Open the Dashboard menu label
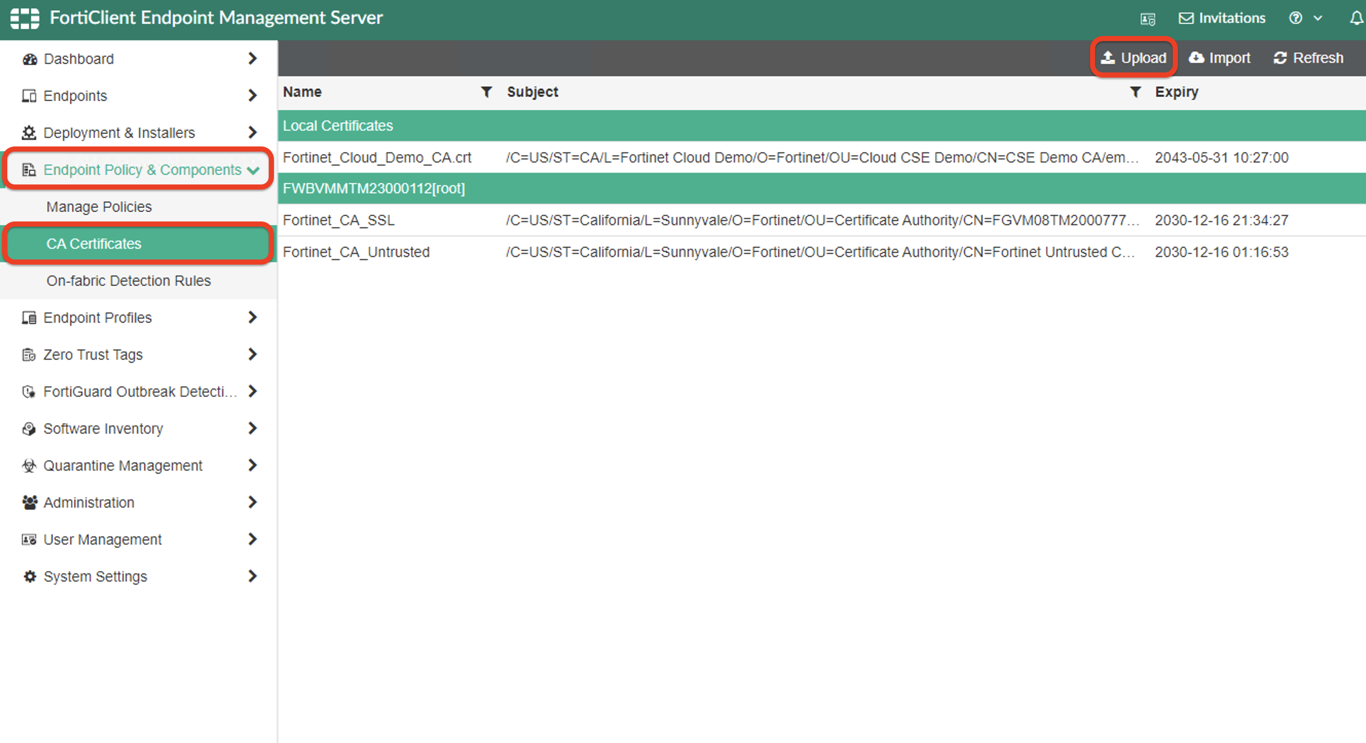The height and width of the screenshot is (743, 1366). tap(79, 59)
